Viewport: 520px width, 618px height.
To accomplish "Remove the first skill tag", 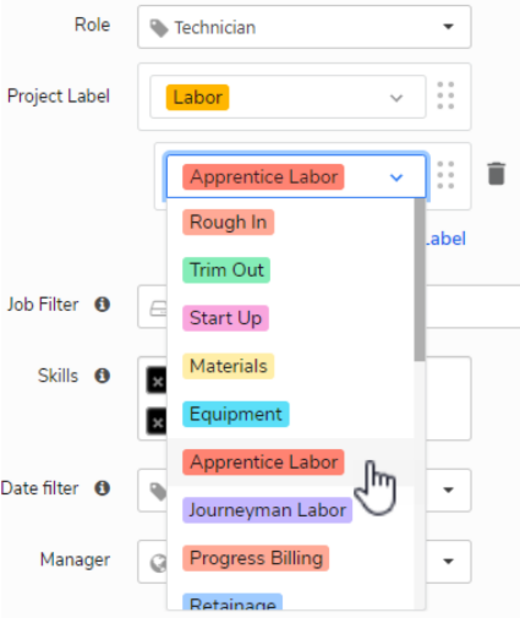I will click(157, 381).
